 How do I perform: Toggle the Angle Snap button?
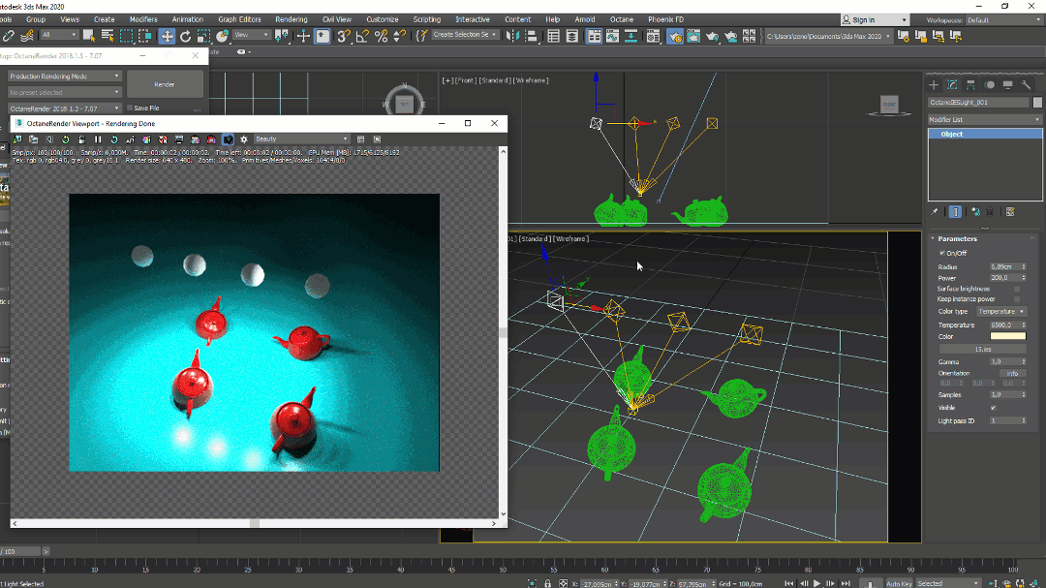click(362, 36)
